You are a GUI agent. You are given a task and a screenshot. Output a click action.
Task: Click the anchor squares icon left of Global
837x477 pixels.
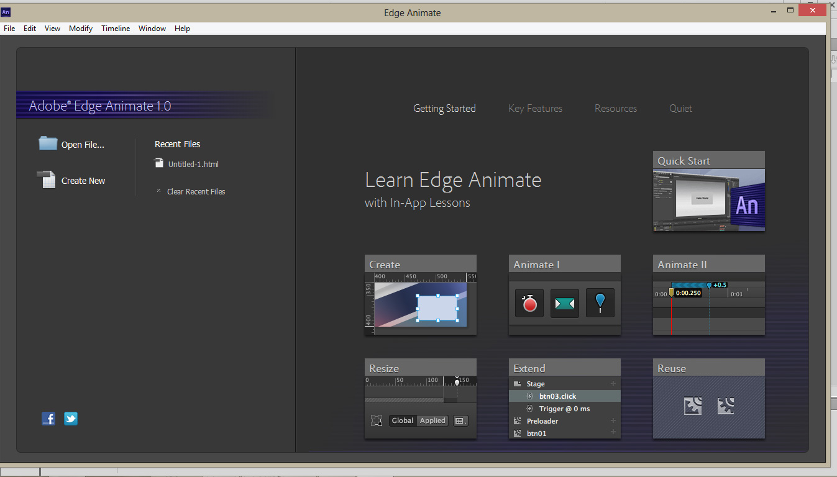tap(377, 420)
